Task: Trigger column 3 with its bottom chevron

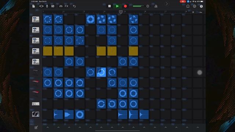Action: point(69,128)
